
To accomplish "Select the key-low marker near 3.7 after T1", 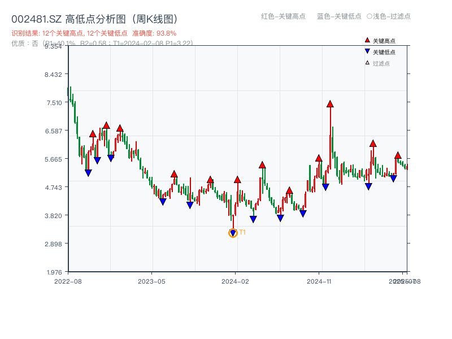I will click(253, 219).
